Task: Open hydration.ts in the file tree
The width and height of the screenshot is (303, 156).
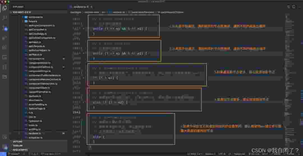Action: pyautogui.click(x=36, y=121)
